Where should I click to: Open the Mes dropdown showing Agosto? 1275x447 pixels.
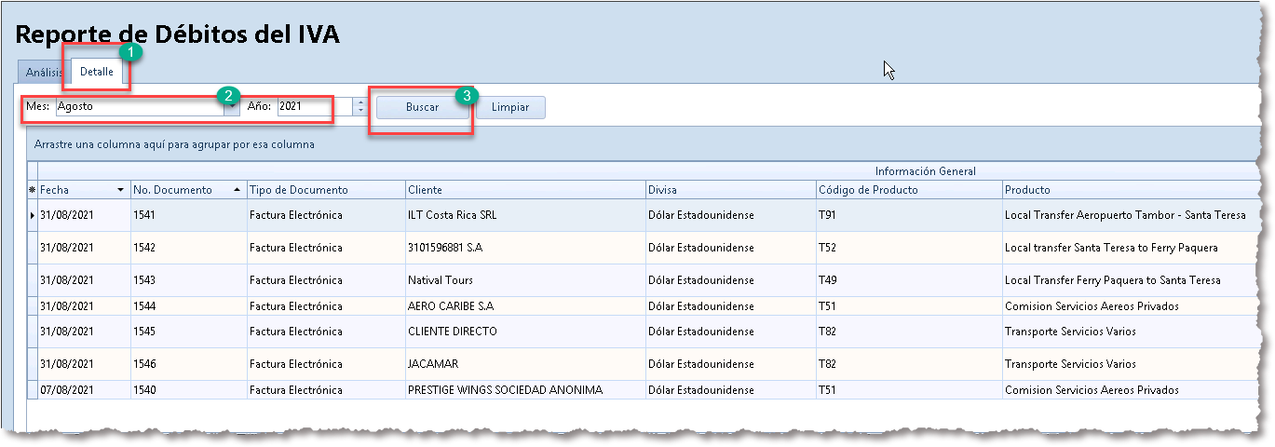pyautogui.click(x=231, y=107)
